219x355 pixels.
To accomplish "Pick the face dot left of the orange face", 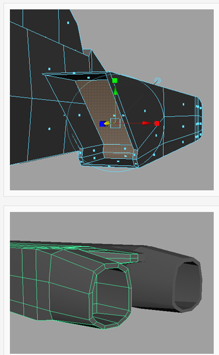I will 79,115.
